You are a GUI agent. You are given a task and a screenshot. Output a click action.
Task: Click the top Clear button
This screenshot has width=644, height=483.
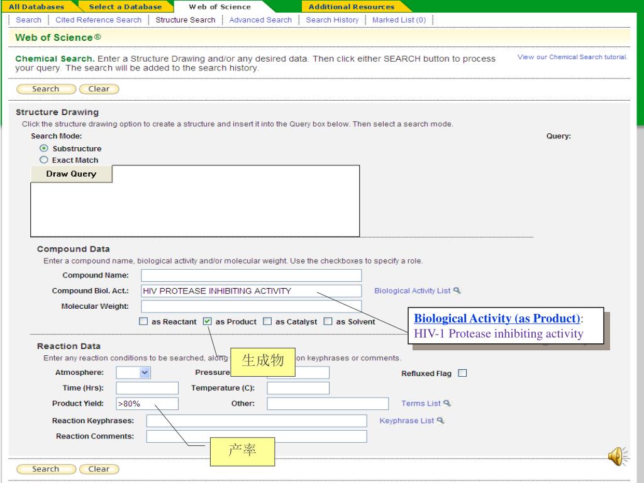click(99, 89)
